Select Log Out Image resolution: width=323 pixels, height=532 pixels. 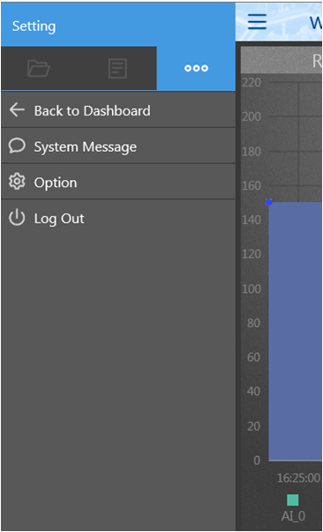pos(118,219)
